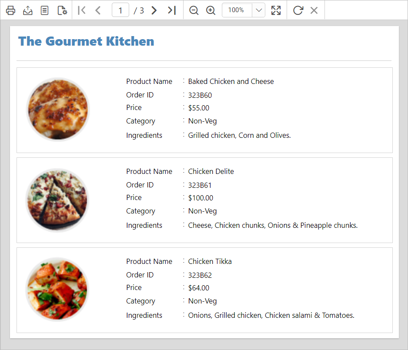The height and width of the screenshot is (350, 408).
Task: Open the Export icon
Action: tap(27, 10)
